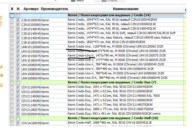Viewport: 193px width, 134px height.
Task: Click name 'Kermi Credo-Duo, 1471 x 621мм, RAL 7000'
Action: click(114, 96)
